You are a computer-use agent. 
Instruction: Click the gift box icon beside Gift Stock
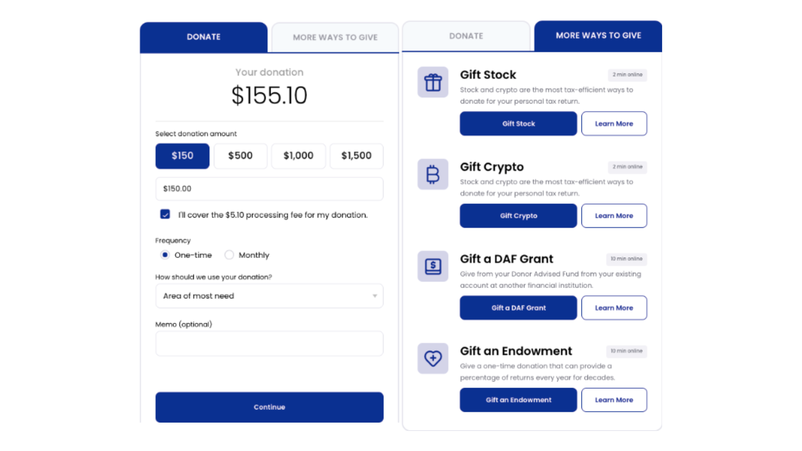coord(433,82)
